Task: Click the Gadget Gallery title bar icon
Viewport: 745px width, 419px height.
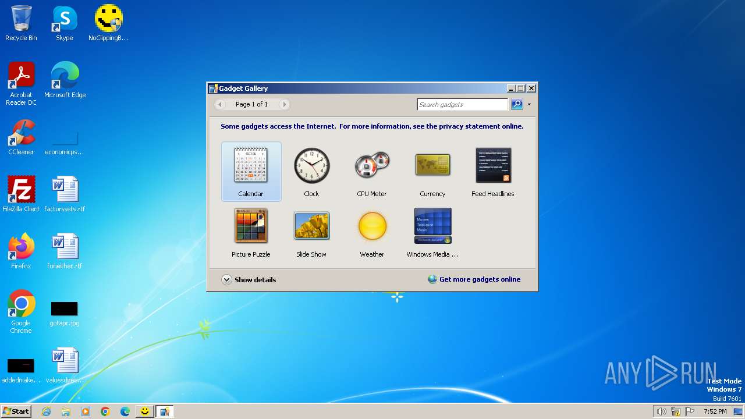Action: [213, 88]
